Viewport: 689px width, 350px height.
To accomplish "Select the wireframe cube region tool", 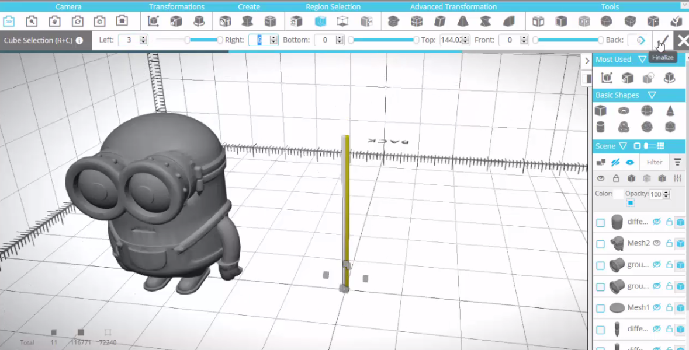I will pos(342,21).
